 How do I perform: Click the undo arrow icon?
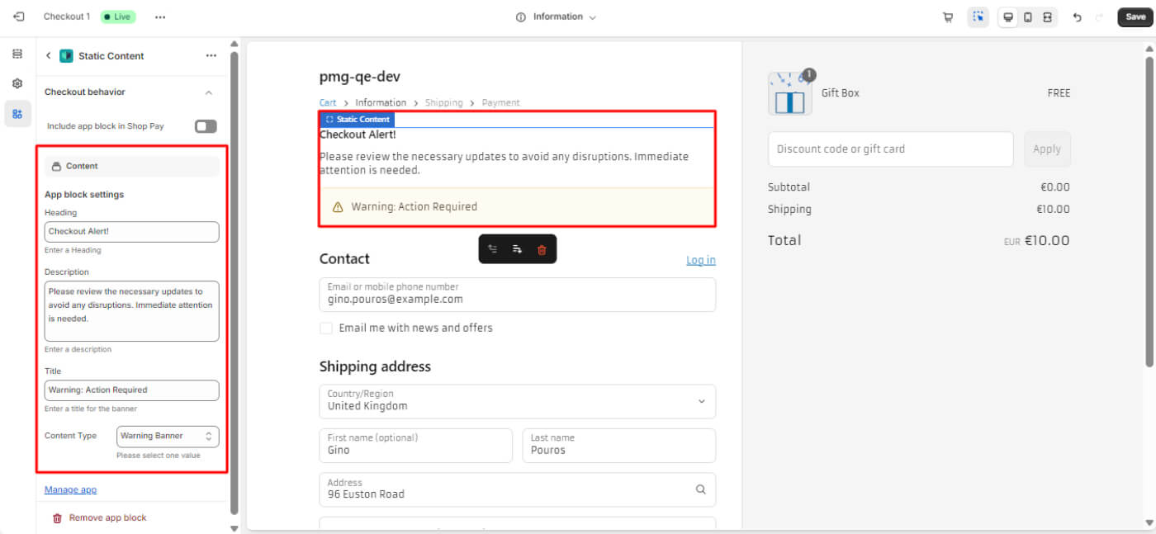pos(1077,17)
